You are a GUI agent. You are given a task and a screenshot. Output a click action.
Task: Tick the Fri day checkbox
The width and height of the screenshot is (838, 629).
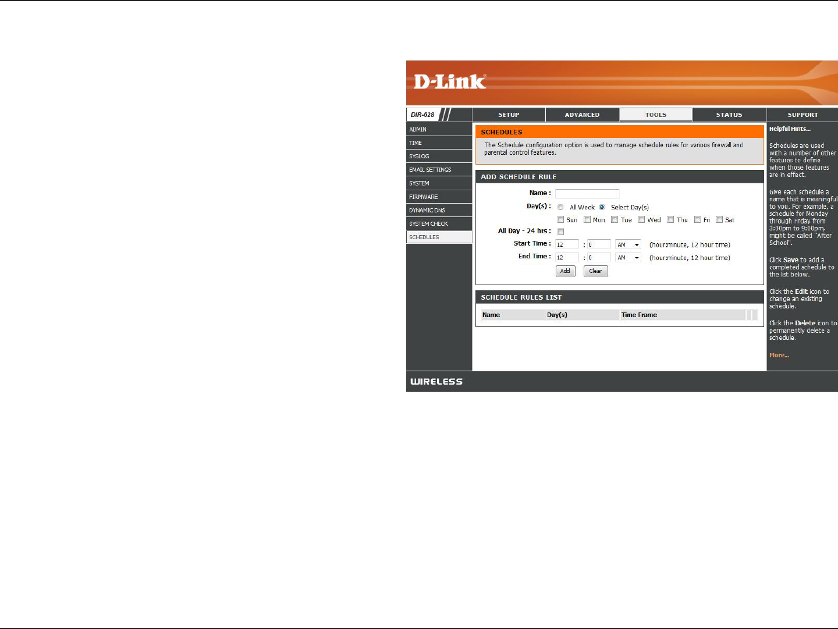click(697, 219)
